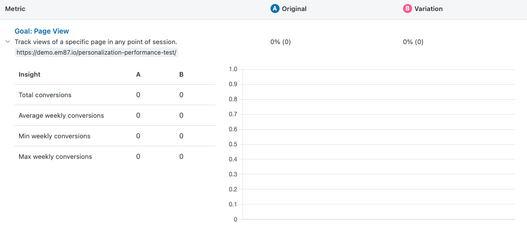Screen dimensions: 527x229
Task: Click the 0.5 gridline label on chart
Action: [232, 144]
